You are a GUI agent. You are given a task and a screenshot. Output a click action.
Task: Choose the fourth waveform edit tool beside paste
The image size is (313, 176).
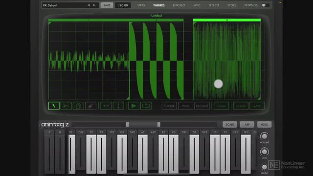pyautogui.click(x=90, y=106)
